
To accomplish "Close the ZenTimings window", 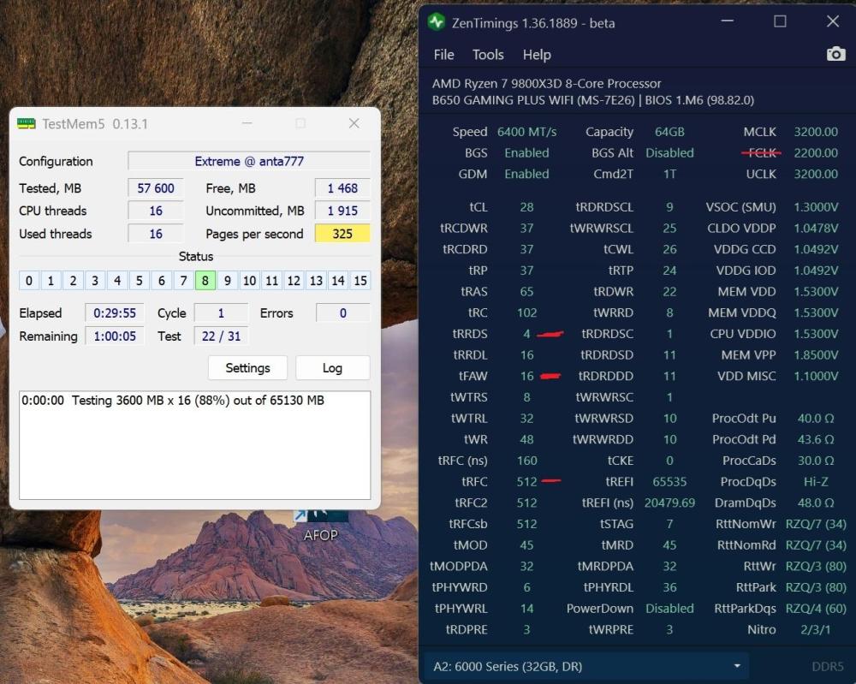I will [x=832, y=22].
